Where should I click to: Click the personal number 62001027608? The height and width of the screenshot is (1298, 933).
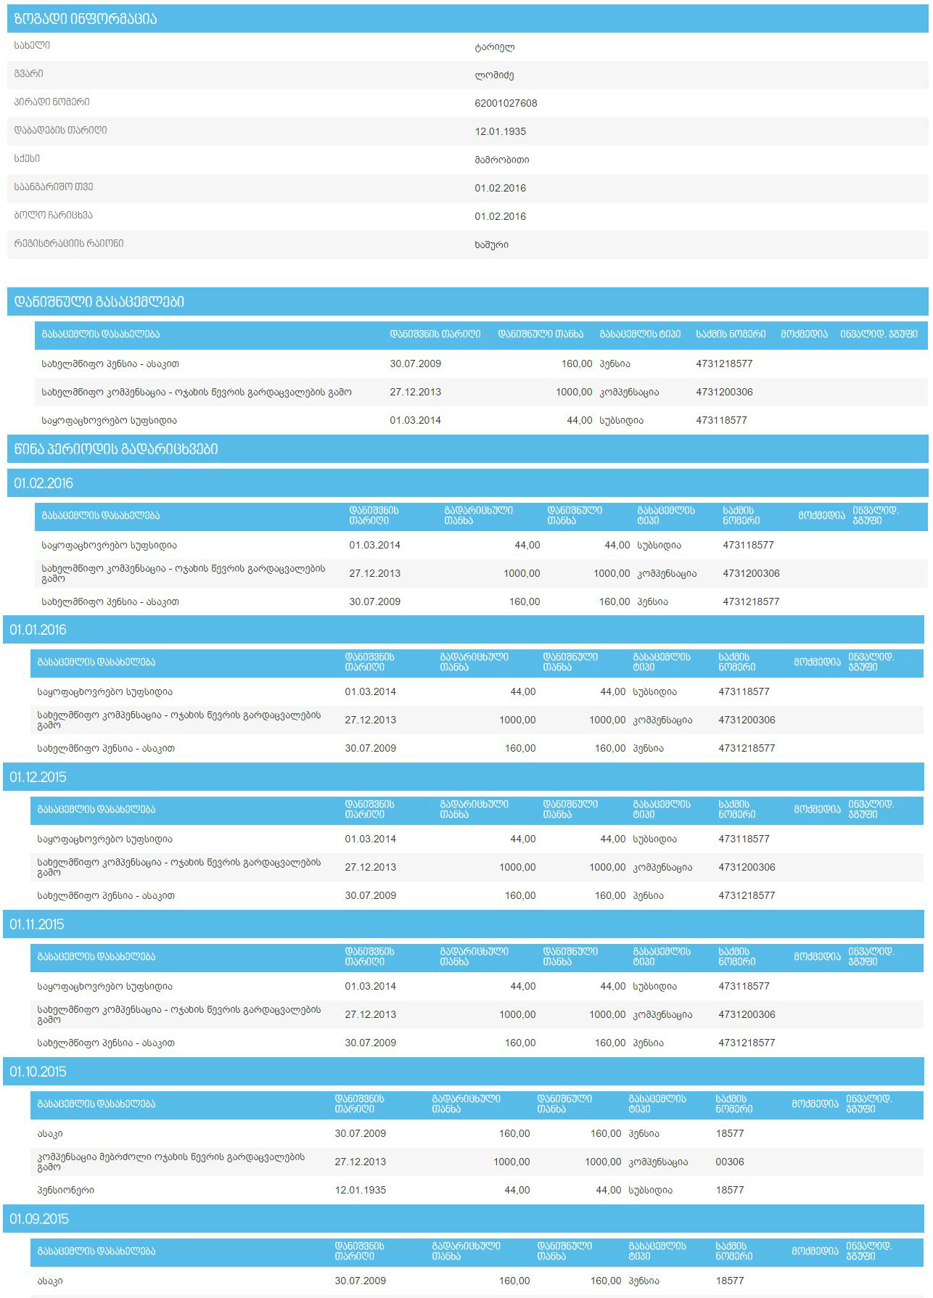coord(506,103)
